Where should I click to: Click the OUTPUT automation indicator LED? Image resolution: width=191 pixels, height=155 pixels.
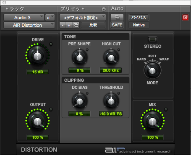click(x=51, y=109)
